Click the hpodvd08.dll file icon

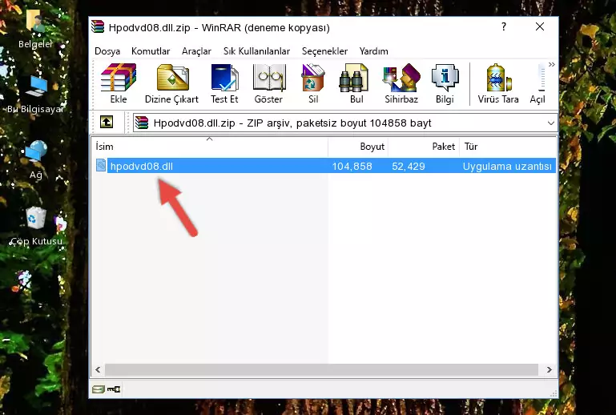101,166
